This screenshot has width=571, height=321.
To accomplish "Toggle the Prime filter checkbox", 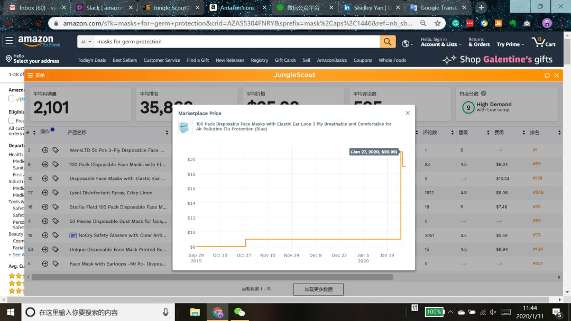I will tap(11, 99).
